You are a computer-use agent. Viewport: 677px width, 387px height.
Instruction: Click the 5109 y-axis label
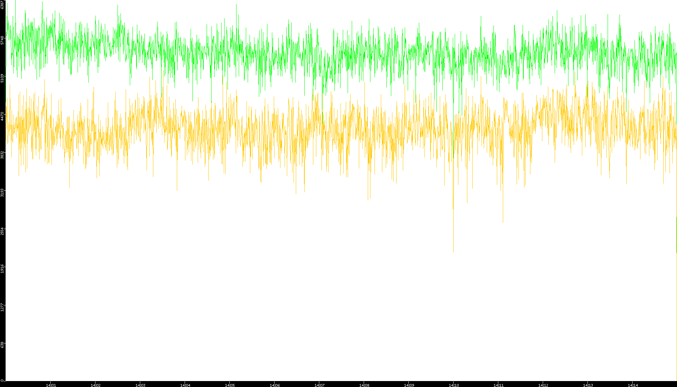[x=3, y=78]
